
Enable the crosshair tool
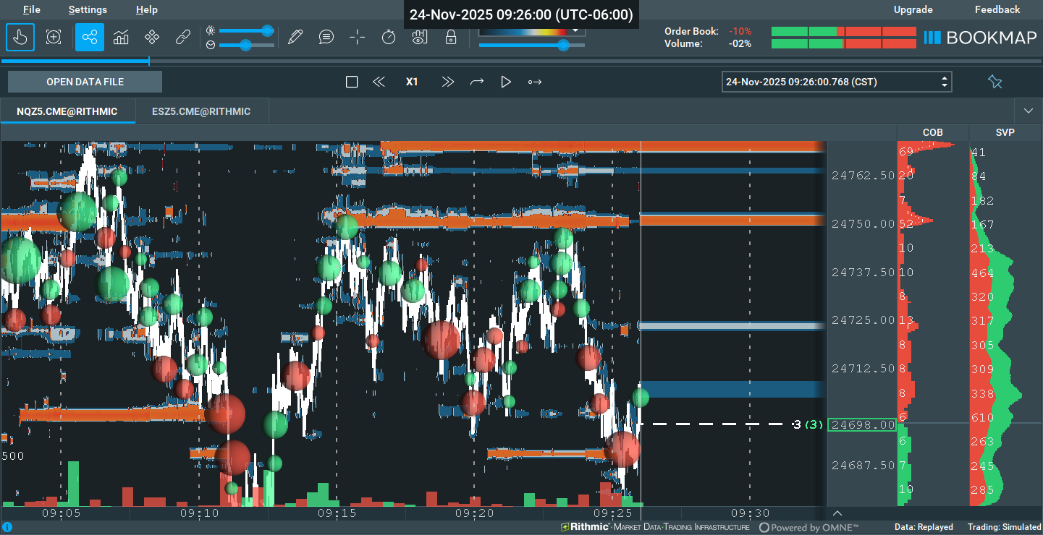click(358, 38)
